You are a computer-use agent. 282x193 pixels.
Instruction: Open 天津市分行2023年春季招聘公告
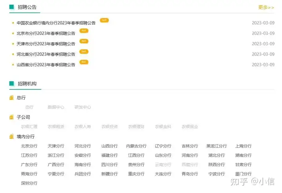46,44
